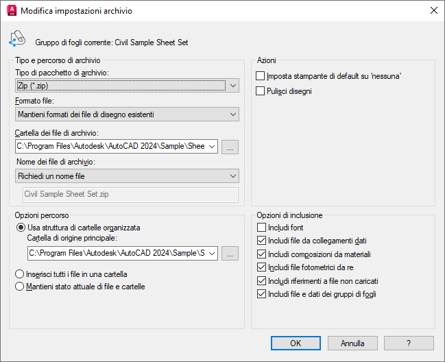The height and width of the screenshot is (362, 445).
Task: Close the Modifica impostazioni archivio dialog
Action: (433, 11)
